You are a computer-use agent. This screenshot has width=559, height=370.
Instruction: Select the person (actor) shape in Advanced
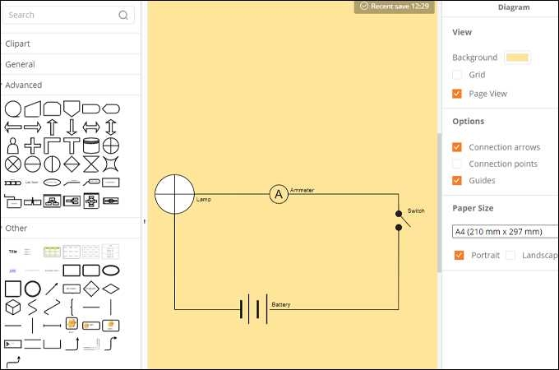coord(13,146)
